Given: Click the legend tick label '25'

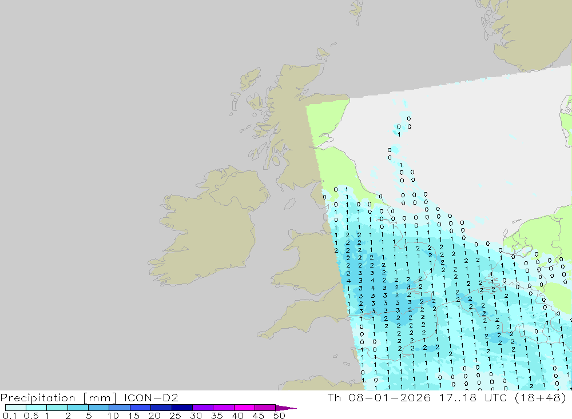Looking at the screenshot, I should pyautogui.click(x=175, y=416).
